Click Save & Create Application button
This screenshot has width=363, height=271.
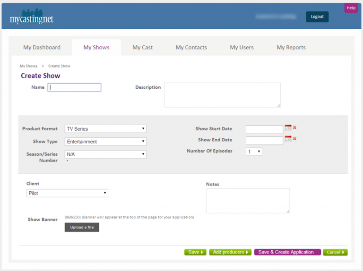(x=287, y=252)
